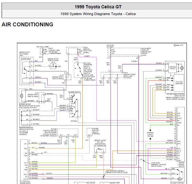Click the Position Switches box
Viewport: 192px width, 184px height.
point(179,83)
